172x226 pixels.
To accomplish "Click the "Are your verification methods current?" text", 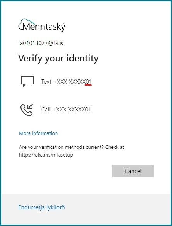I will tap(61, 147).
